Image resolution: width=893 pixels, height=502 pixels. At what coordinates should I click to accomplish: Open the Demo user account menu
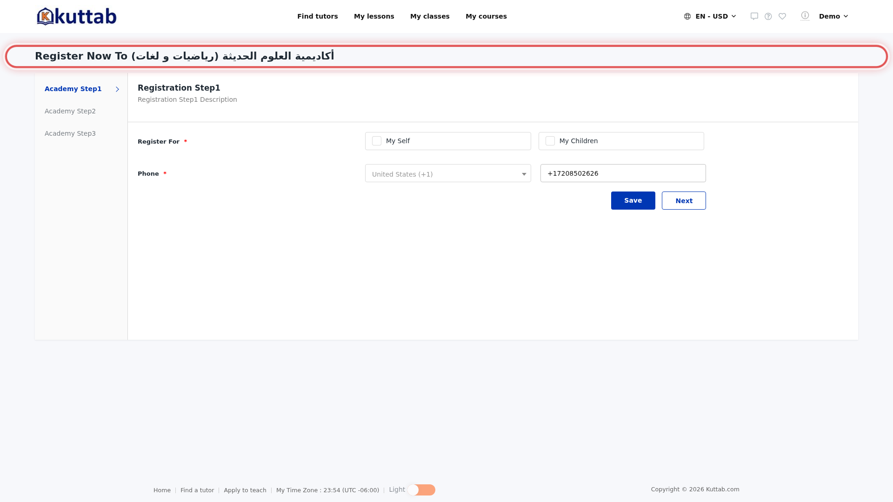tap(833, 16)
